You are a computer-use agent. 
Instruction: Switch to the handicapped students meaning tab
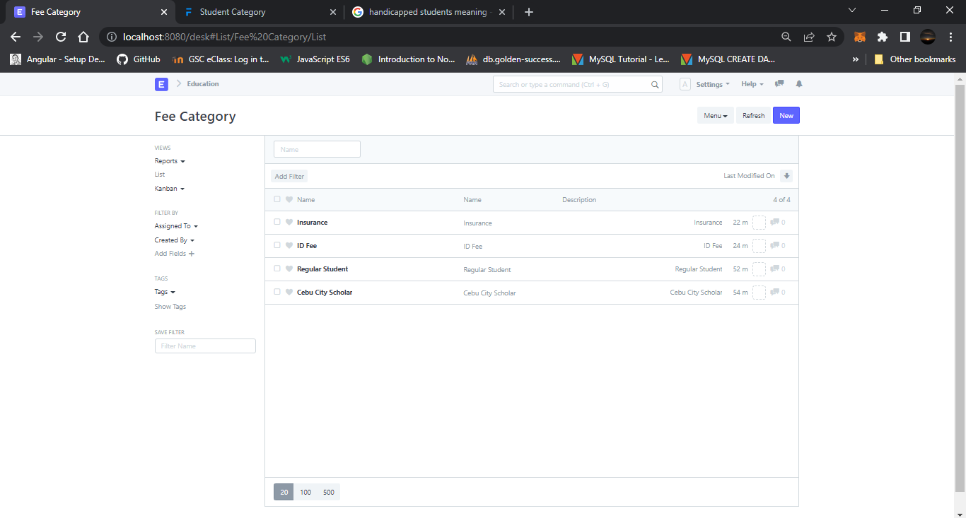[428, 12]
